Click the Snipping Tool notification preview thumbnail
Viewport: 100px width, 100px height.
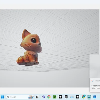tap(95, 66)
